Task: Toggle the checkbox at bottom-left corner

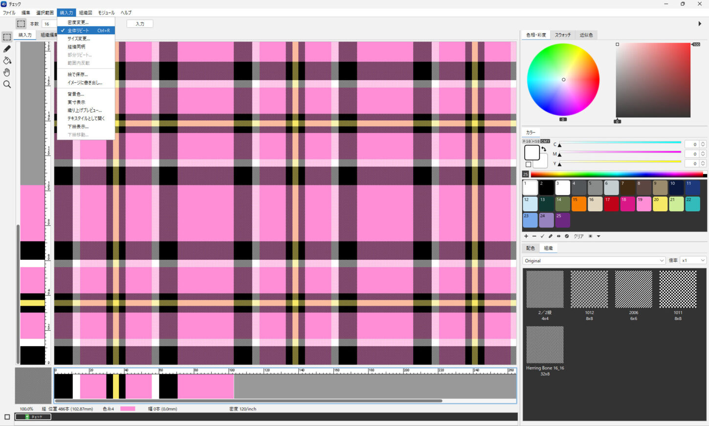Action: 7,417
